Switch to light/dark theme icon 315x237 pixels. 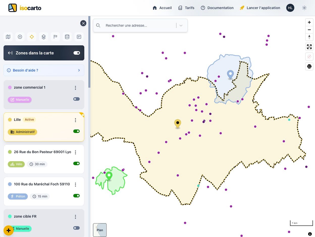click(304, 8)
